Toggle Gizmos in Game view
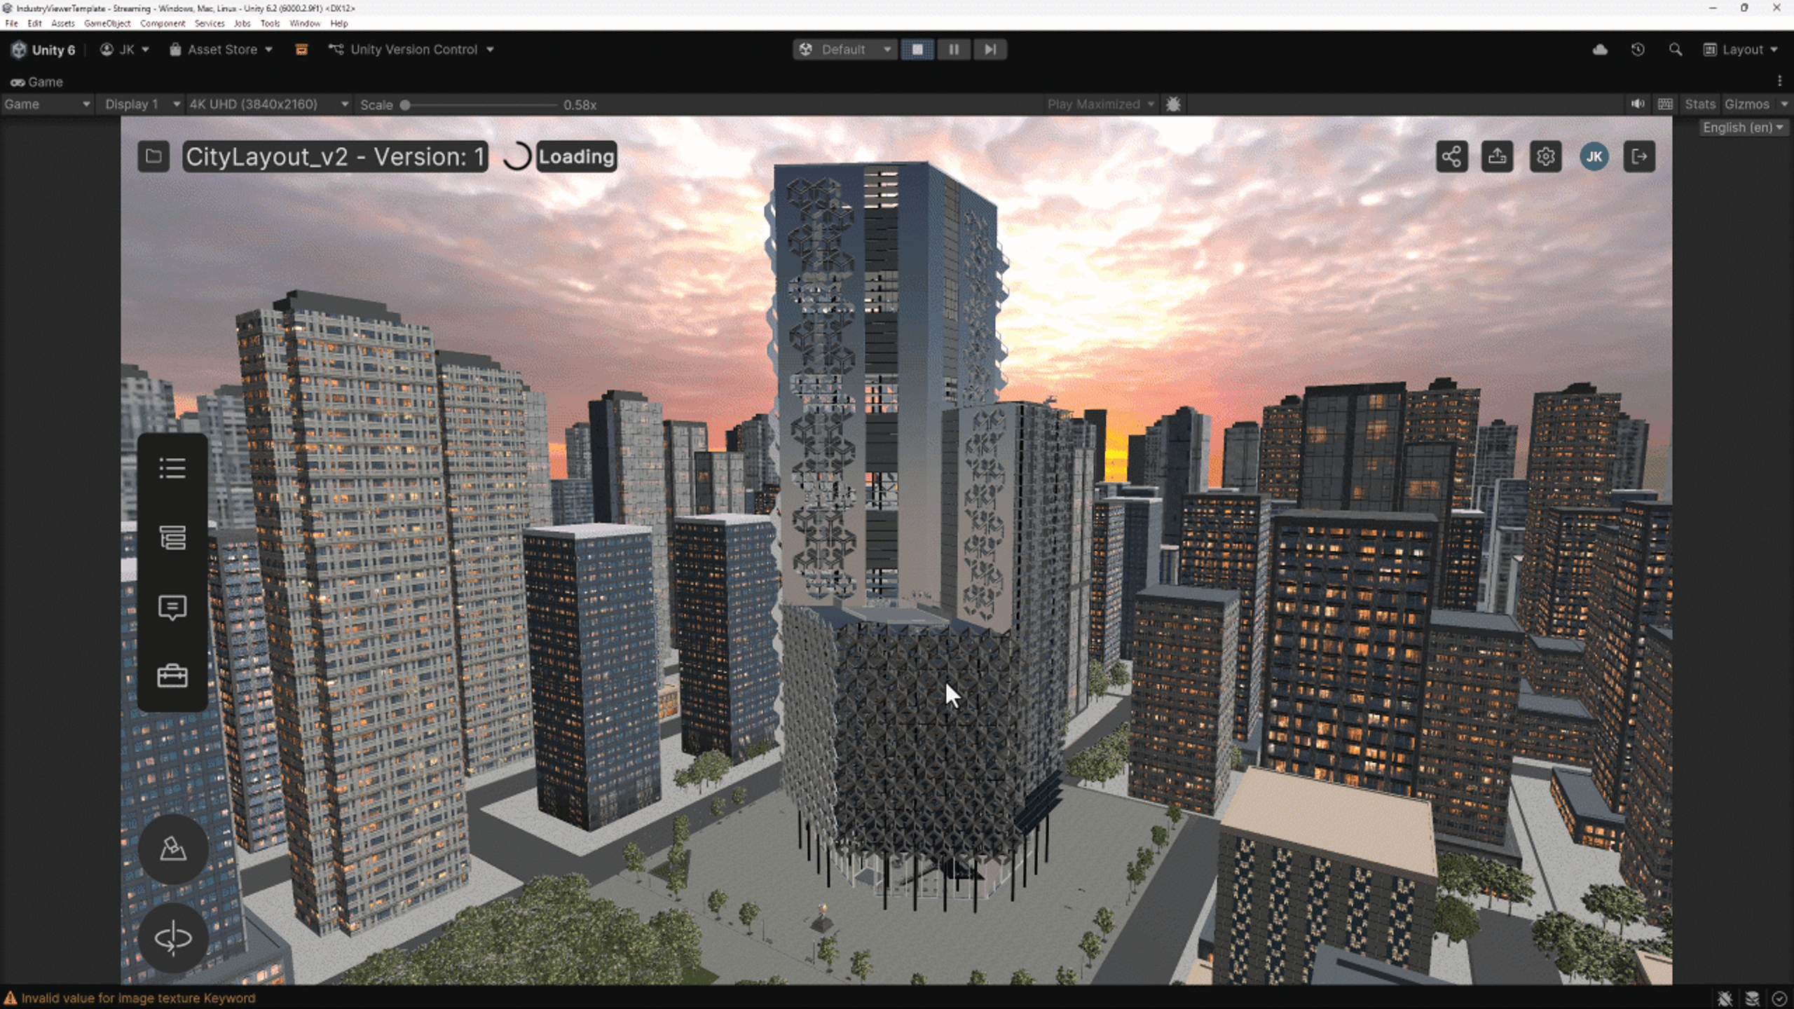The height and width of the screenshot is (1009, 1794). (1747, 104)
